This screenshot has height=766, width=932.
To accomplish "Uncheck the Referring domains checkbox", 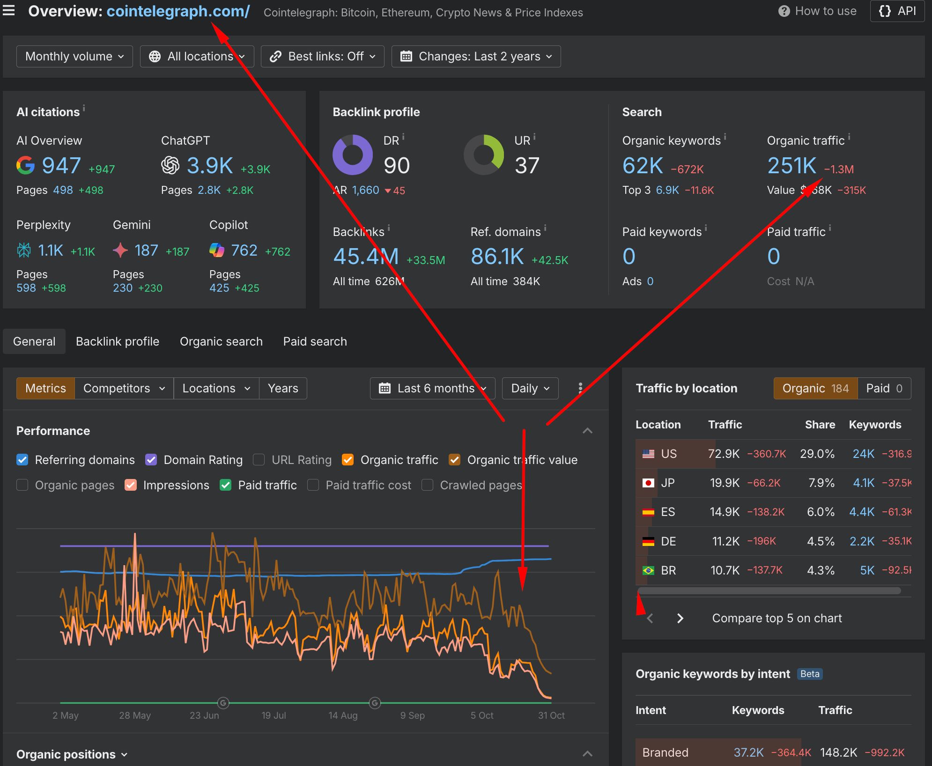I will tap(22, 460).
